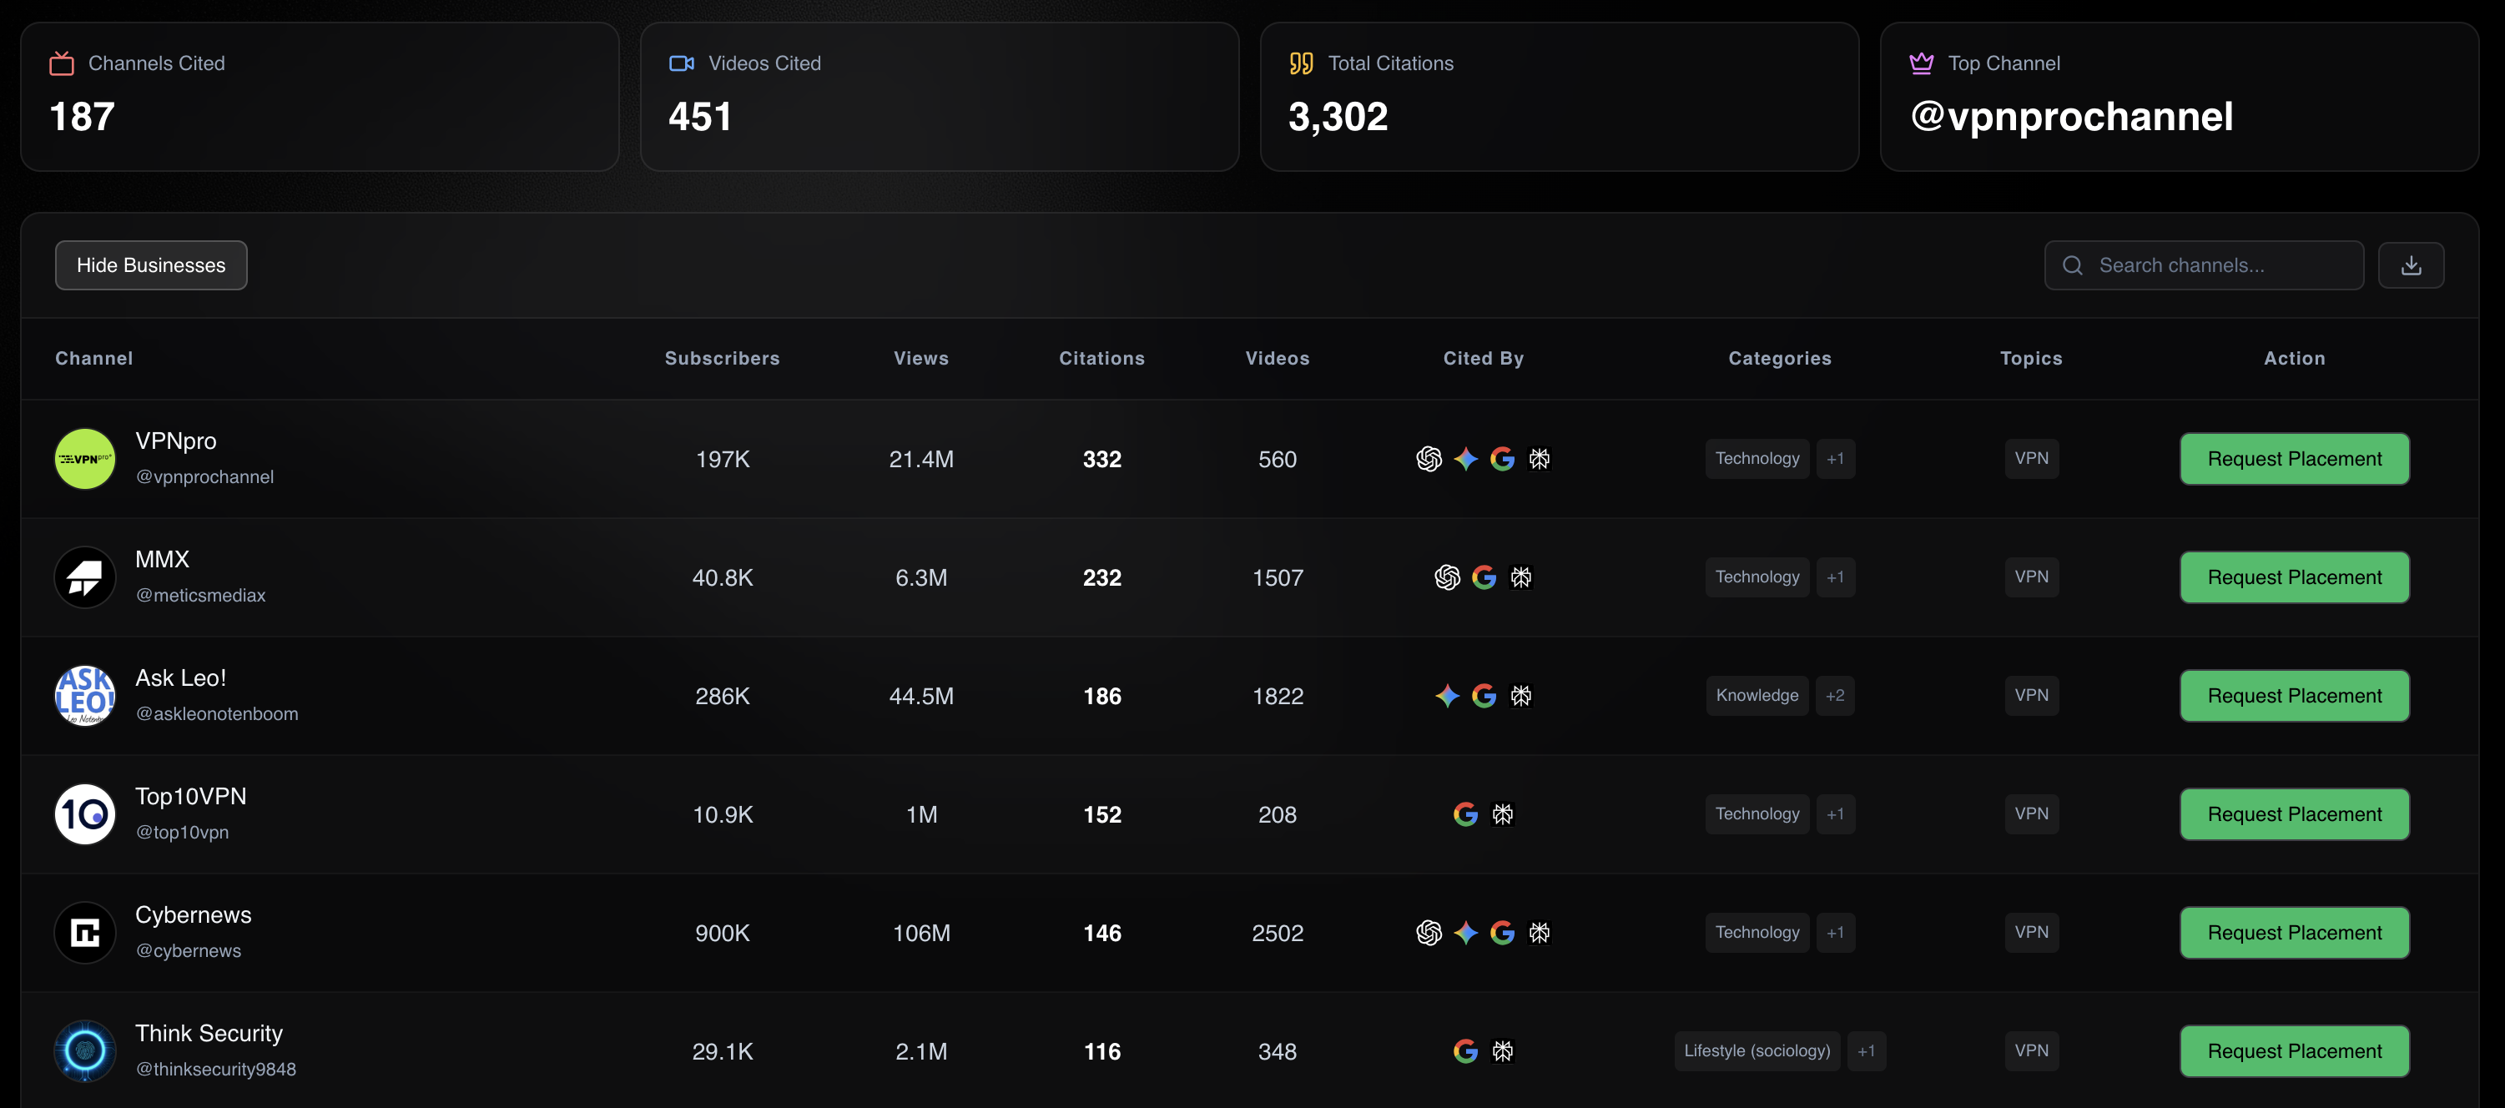The width and height of the screenshot is (2505, 1108).
Task: Click the Perplexity icon in Top10VPN row
Action: [x=1503, y=814]
